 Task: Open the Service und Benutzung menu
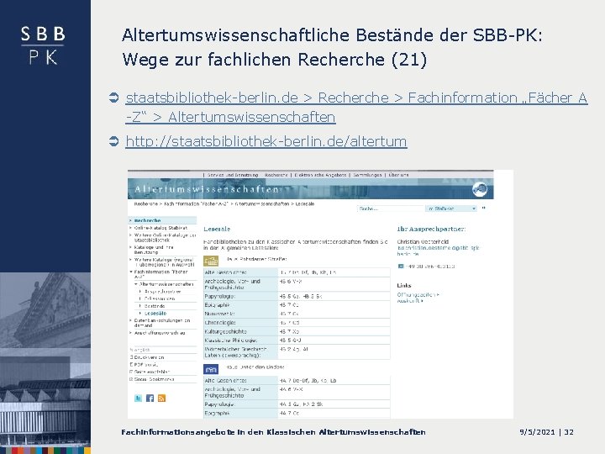tap(233, 175)
